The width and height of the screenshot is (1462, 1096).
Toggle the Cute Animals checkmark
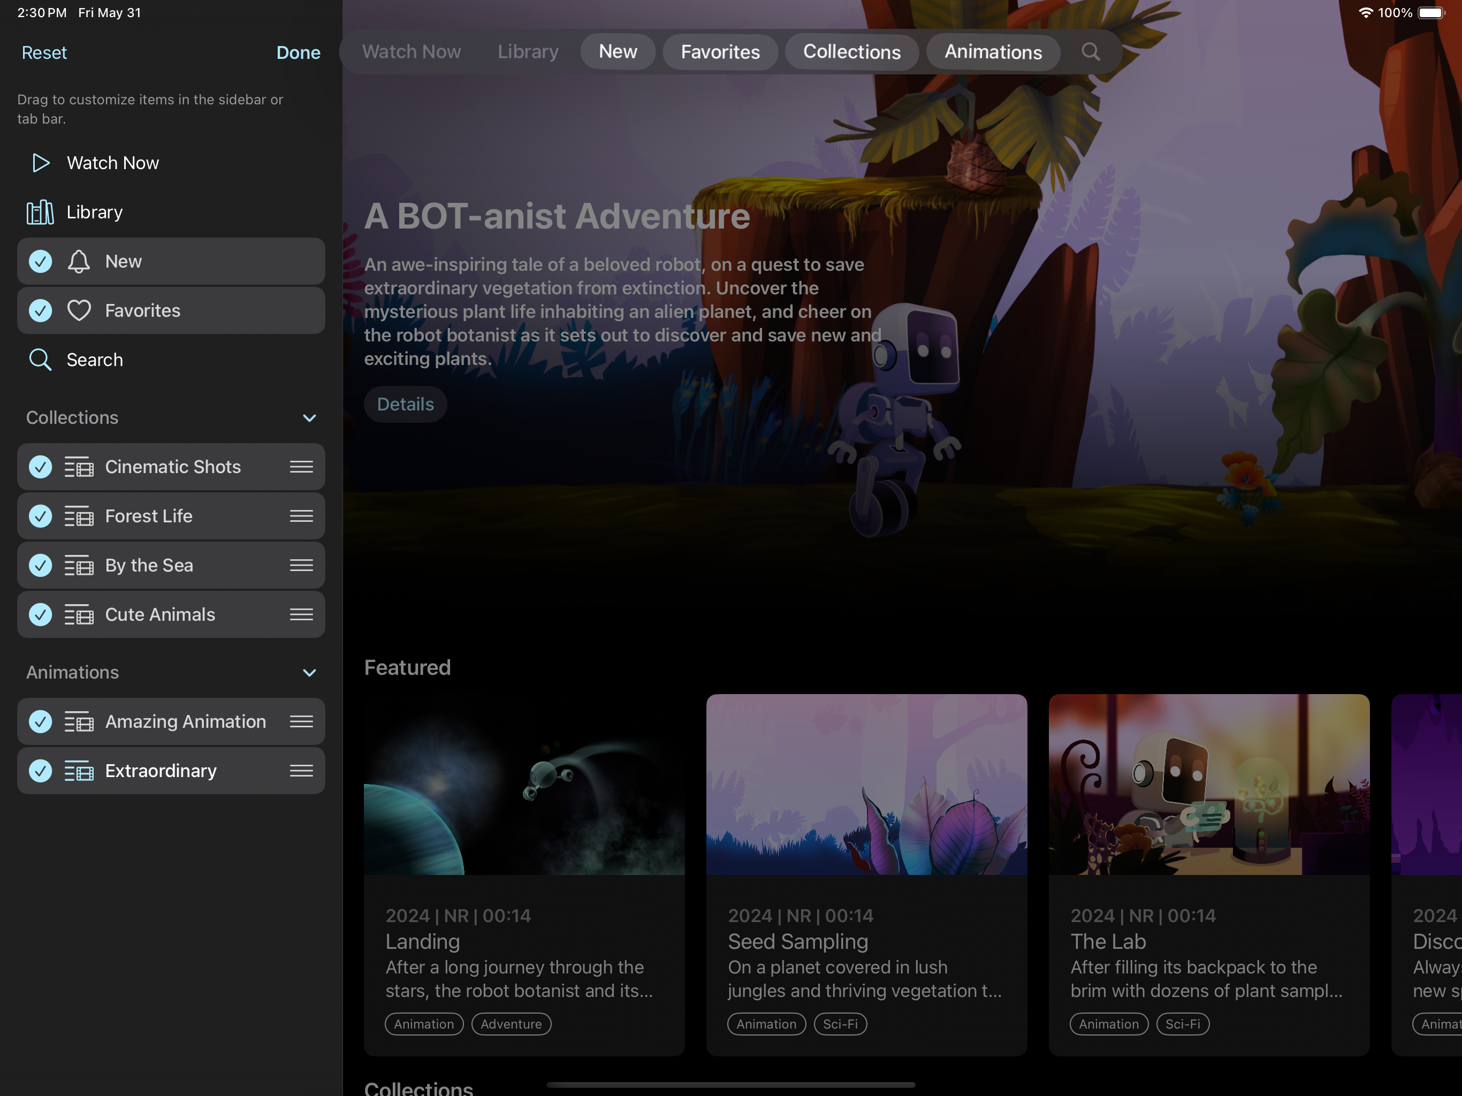[x=40, y=615]
